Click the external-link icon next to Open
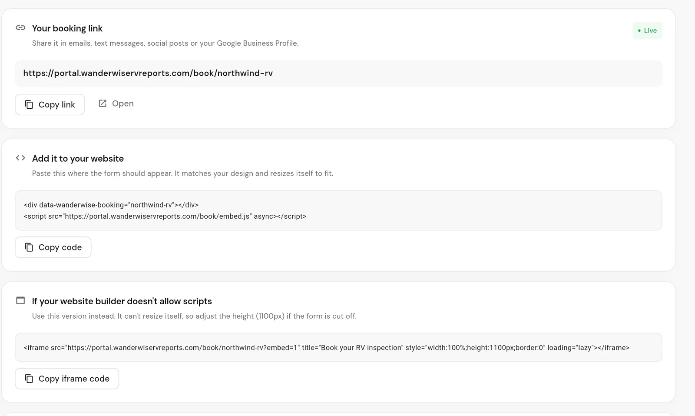Viewport: 695px width, 416px height. 103,103
